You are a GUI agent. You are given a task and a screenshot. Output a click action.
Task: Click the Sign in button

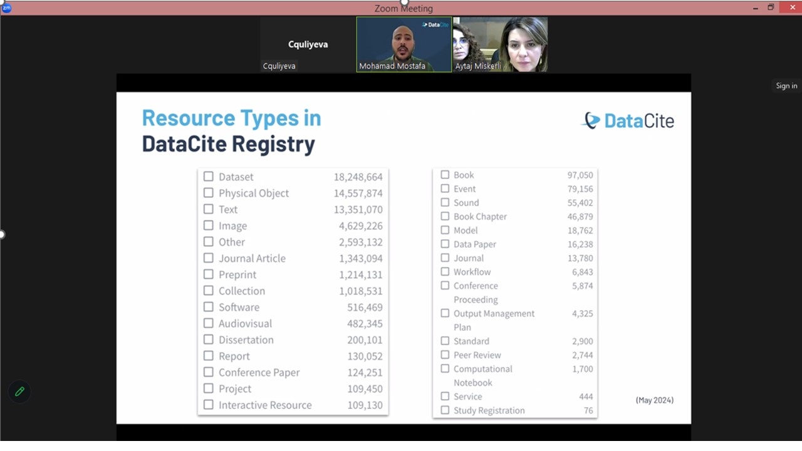(786, 86)
